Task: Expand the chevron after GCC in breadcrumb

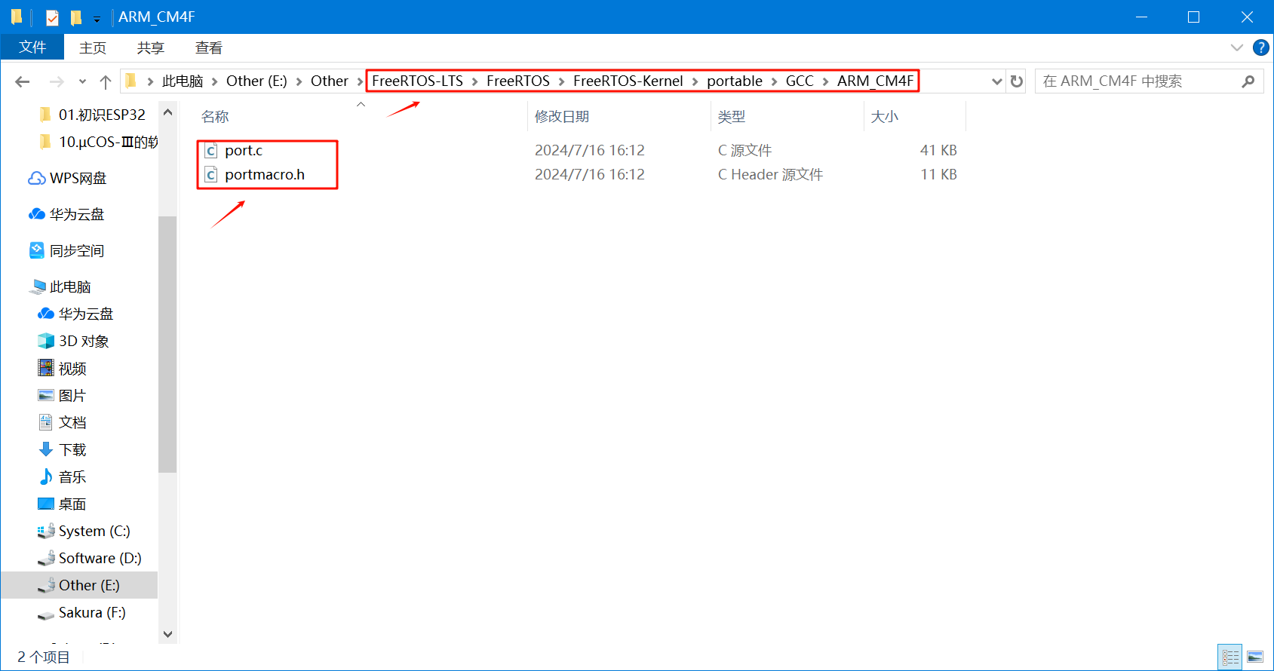Action: tap(826, 81)
